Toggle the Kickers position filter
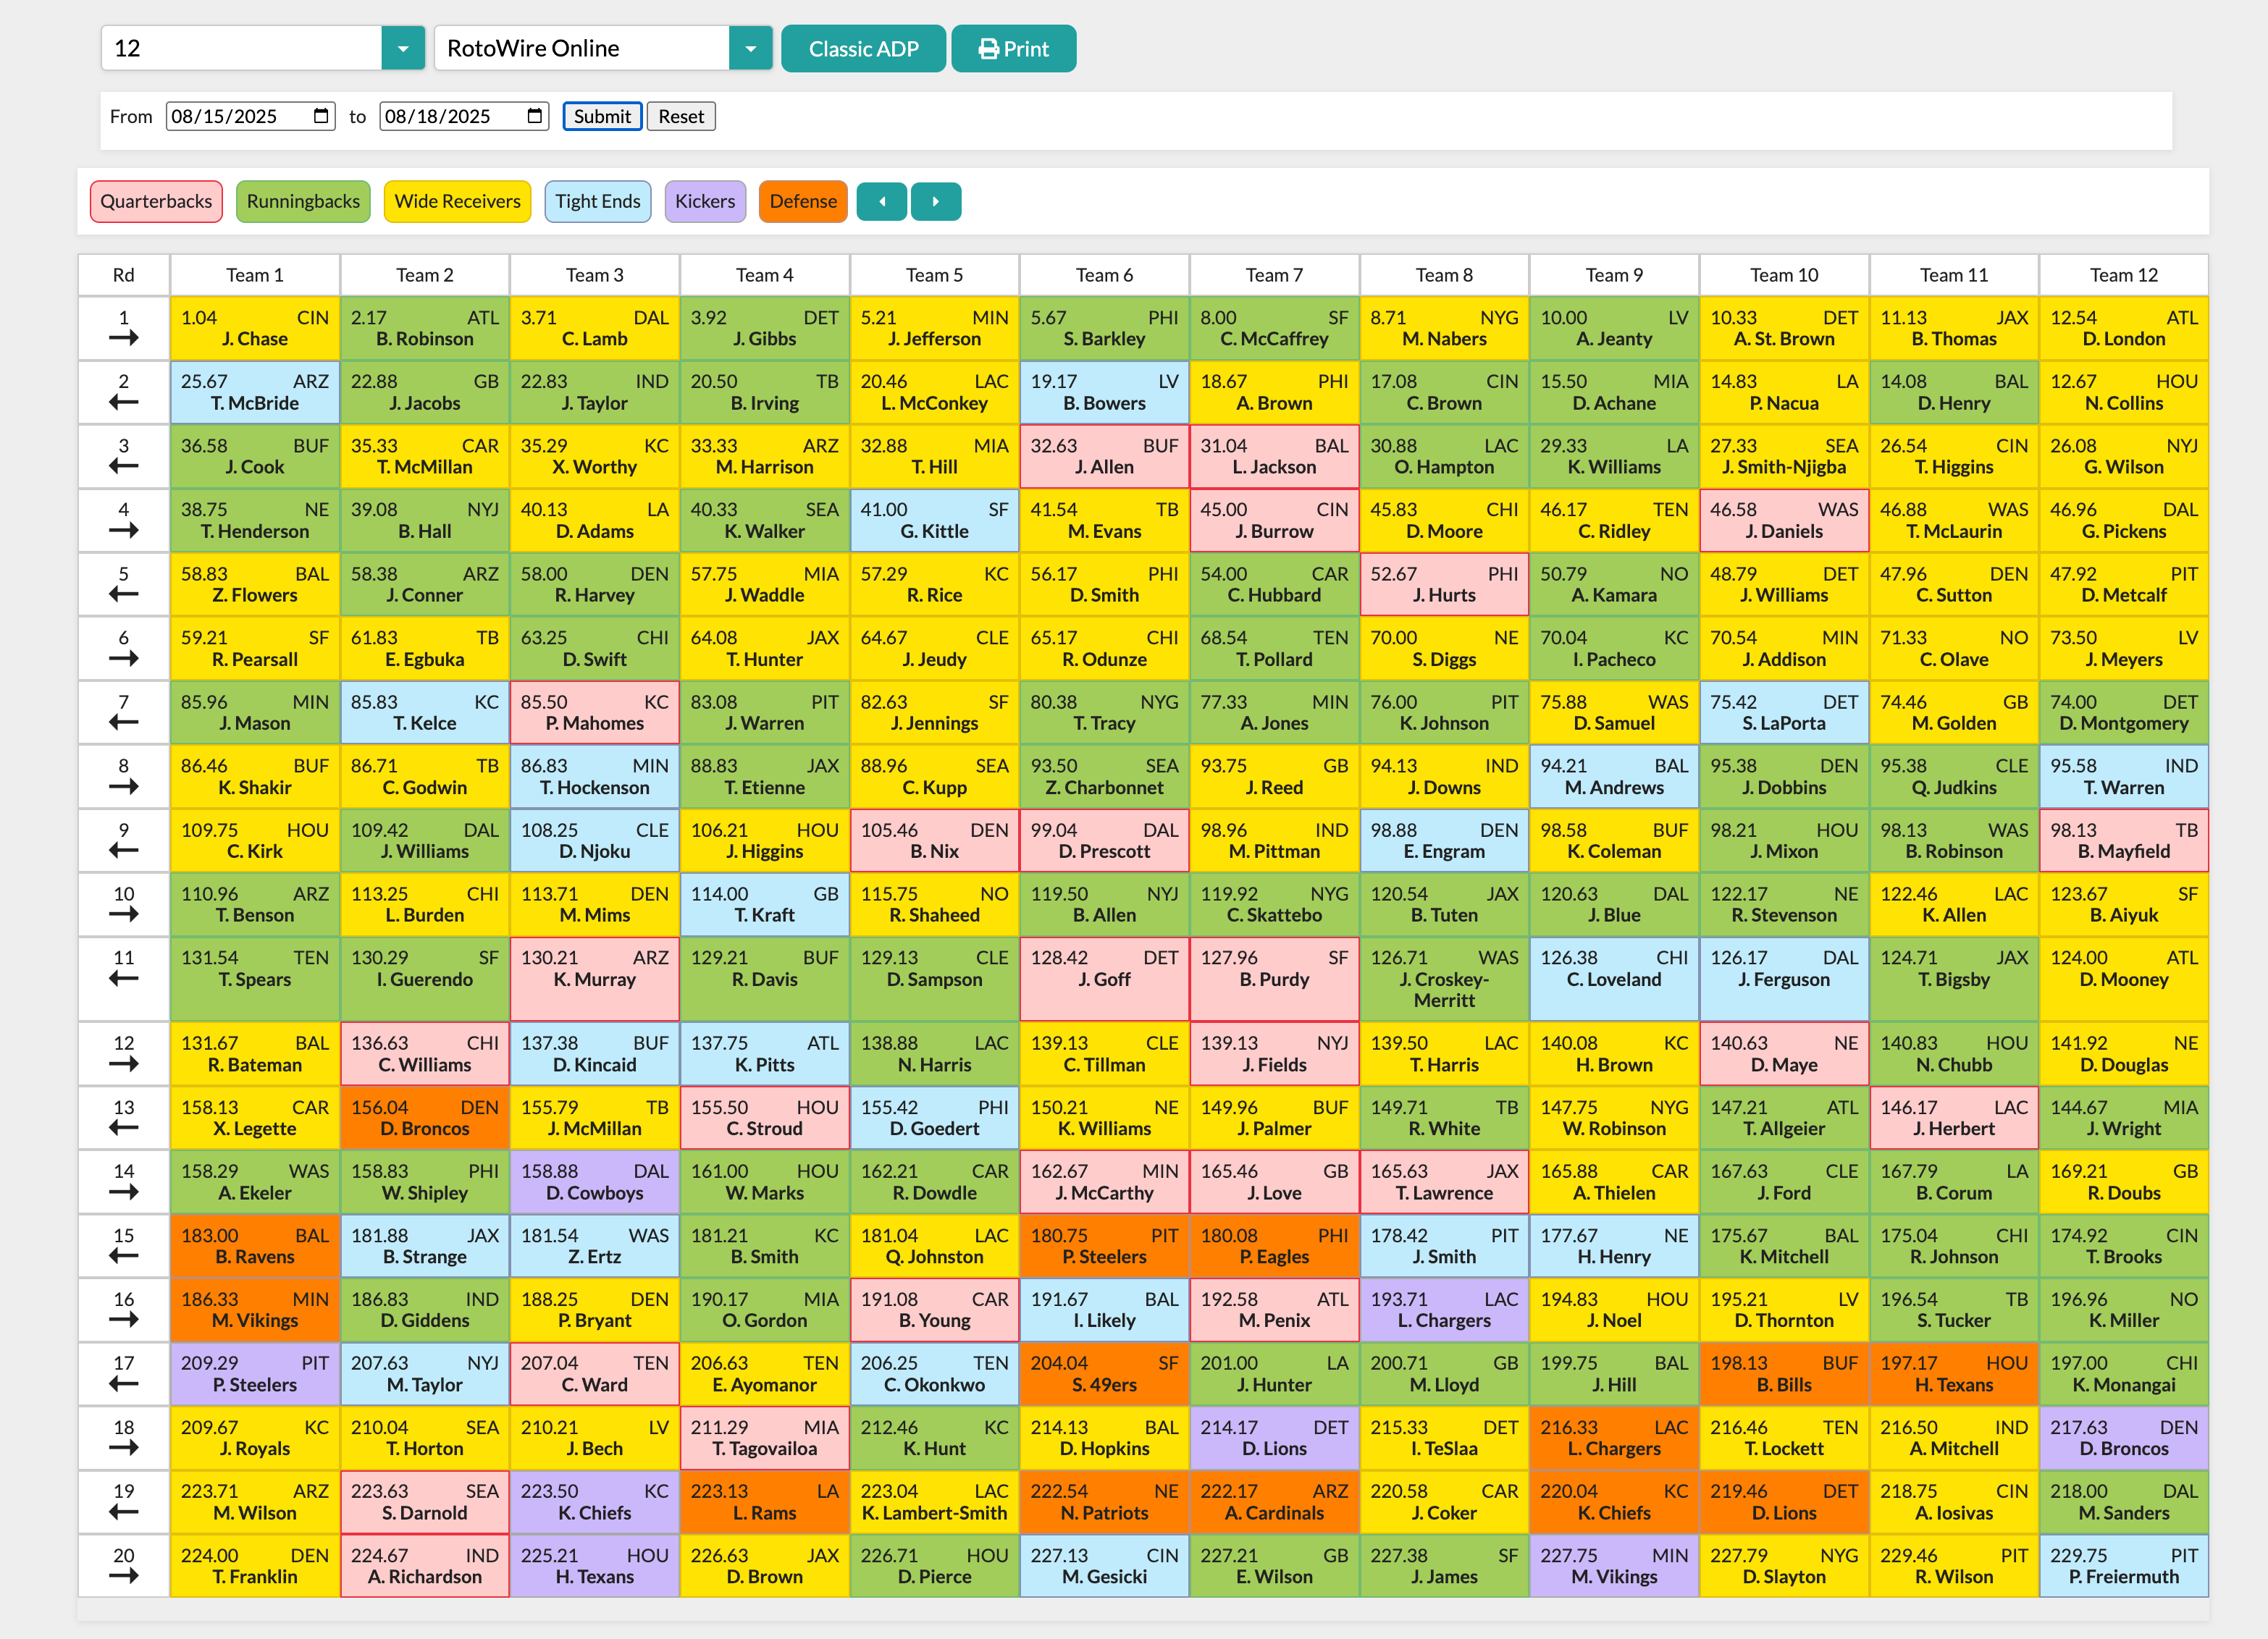2268x1639 pixels. coord(704,201)
